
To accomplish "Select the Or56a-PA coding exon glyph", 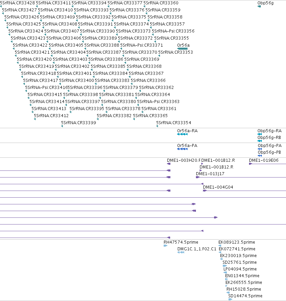I will (182, 149).
